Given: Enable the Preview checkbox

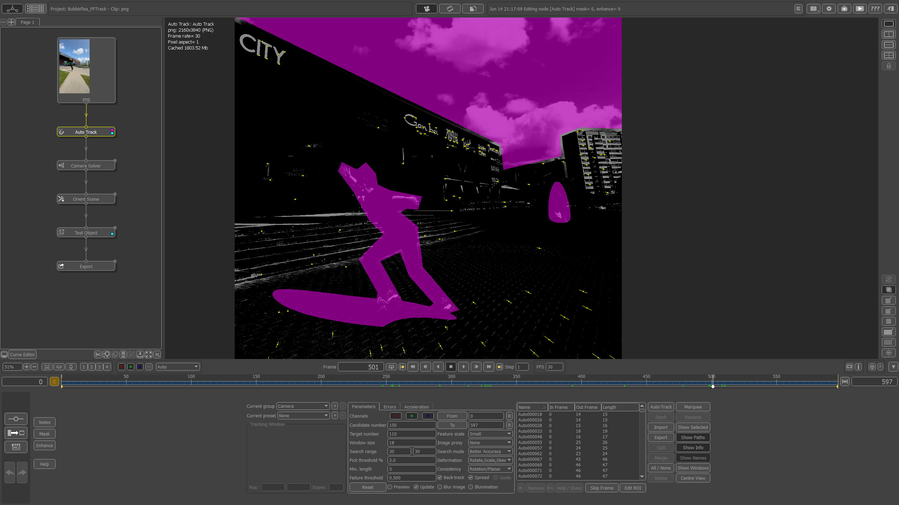Looking at the screenshot, I should [x=390, y=487].
